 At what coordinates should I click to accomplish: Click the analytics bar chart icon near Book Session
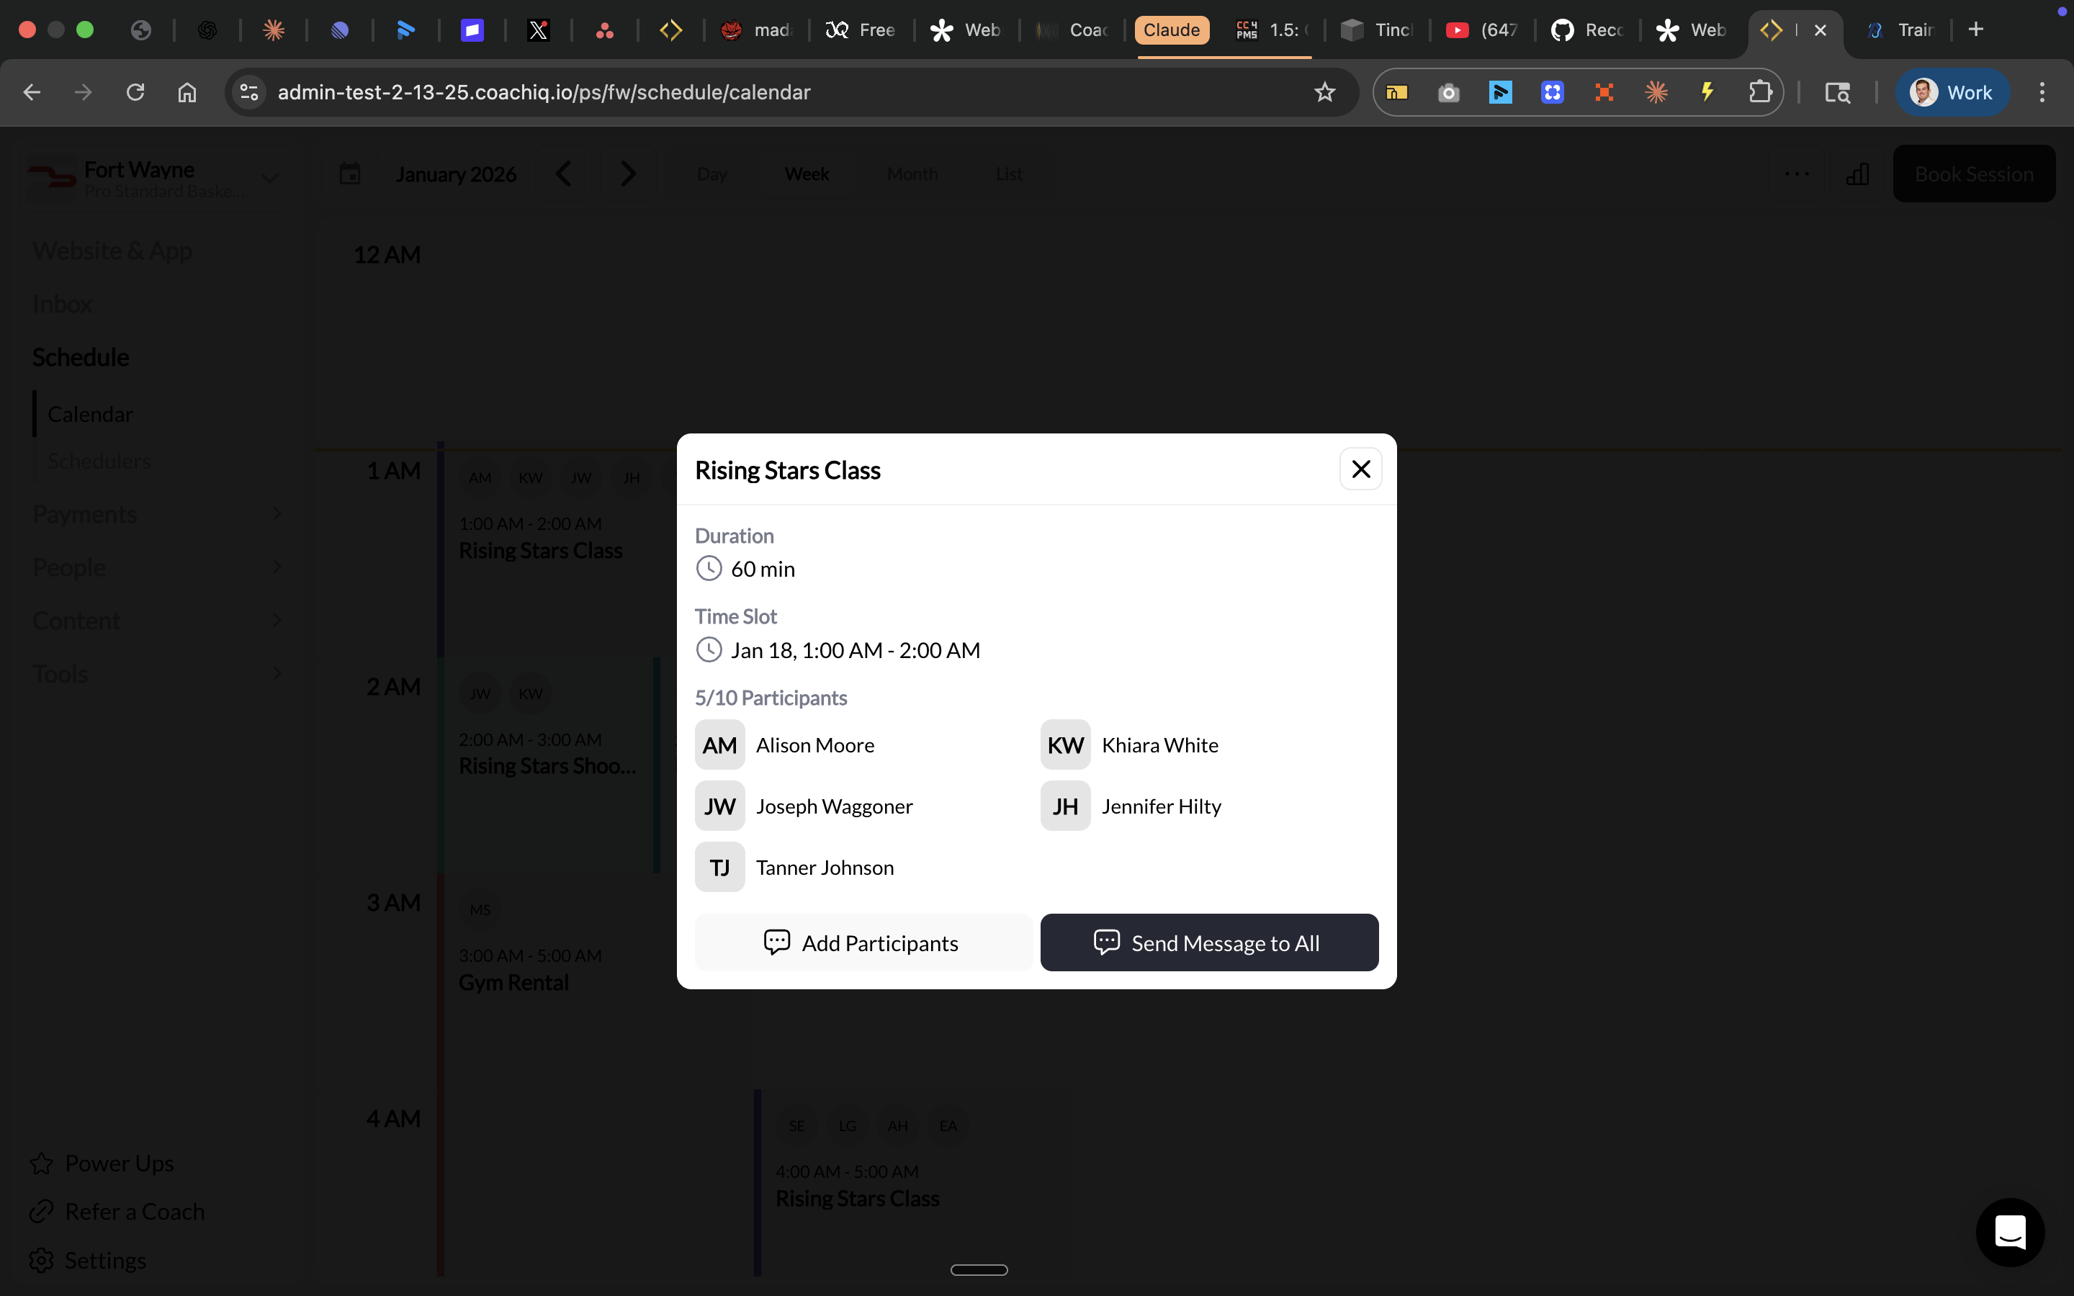click(x=1857, y=173)
